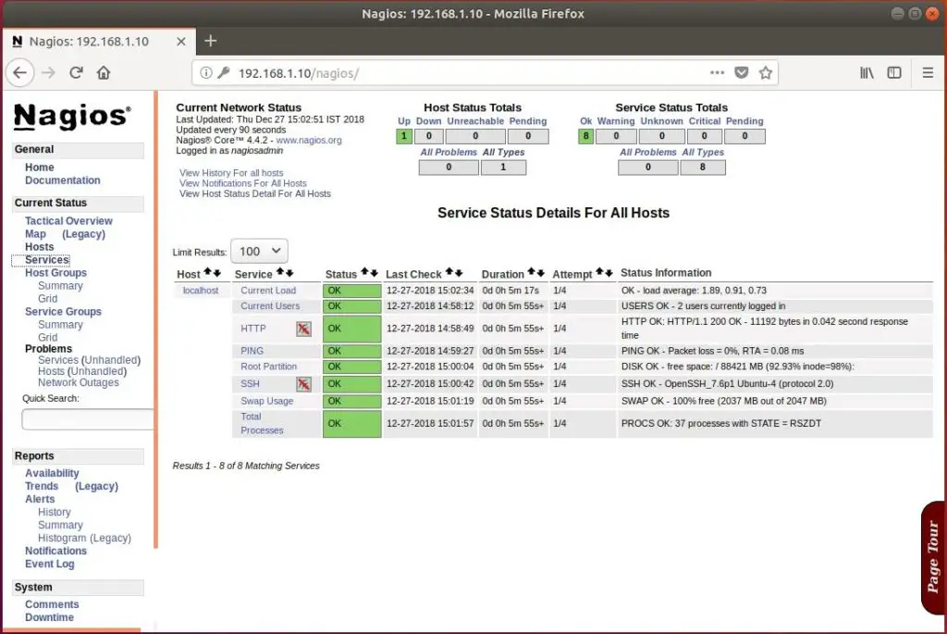Open Hosts (Unhandled) under Problems
Viewport: 947px width, 634px height.
tap(82, 371)
